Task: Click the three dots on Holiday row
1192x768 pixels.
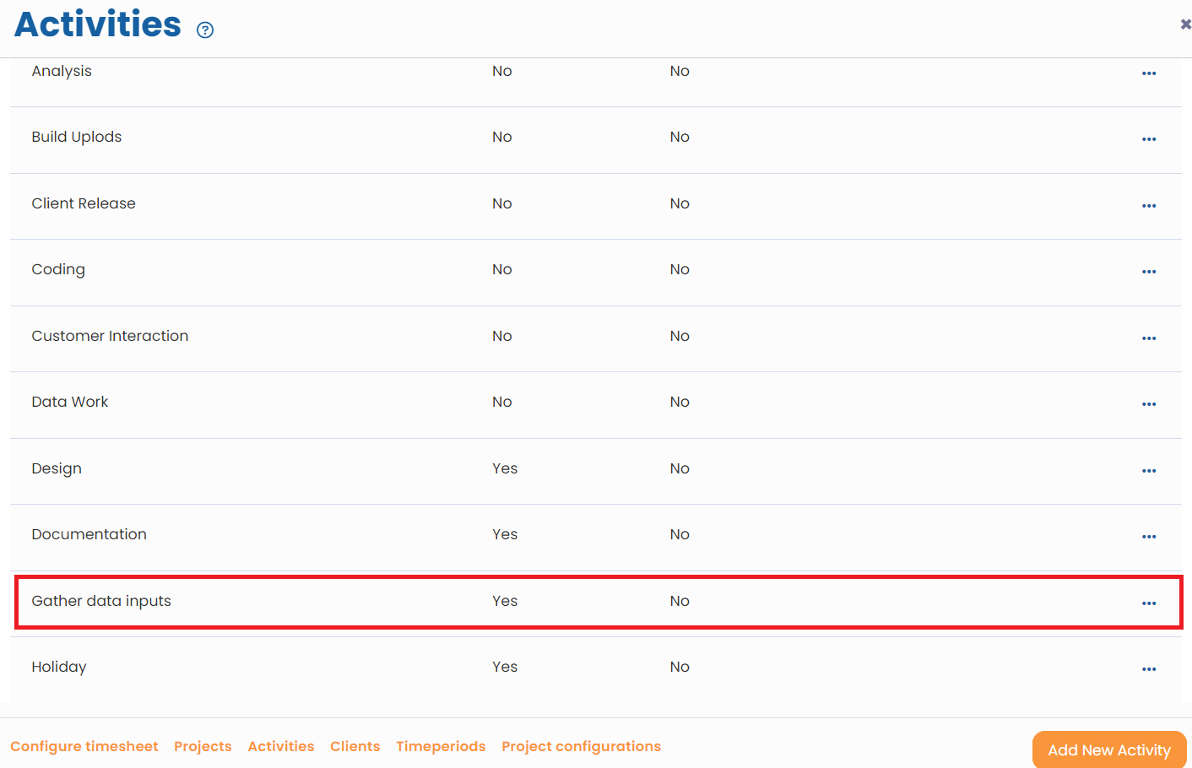Action: coord(1148,669)
